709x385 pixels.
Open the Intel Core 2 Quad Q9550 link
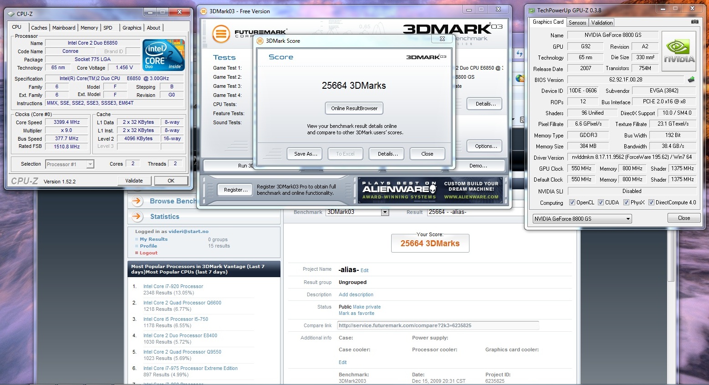182,352
